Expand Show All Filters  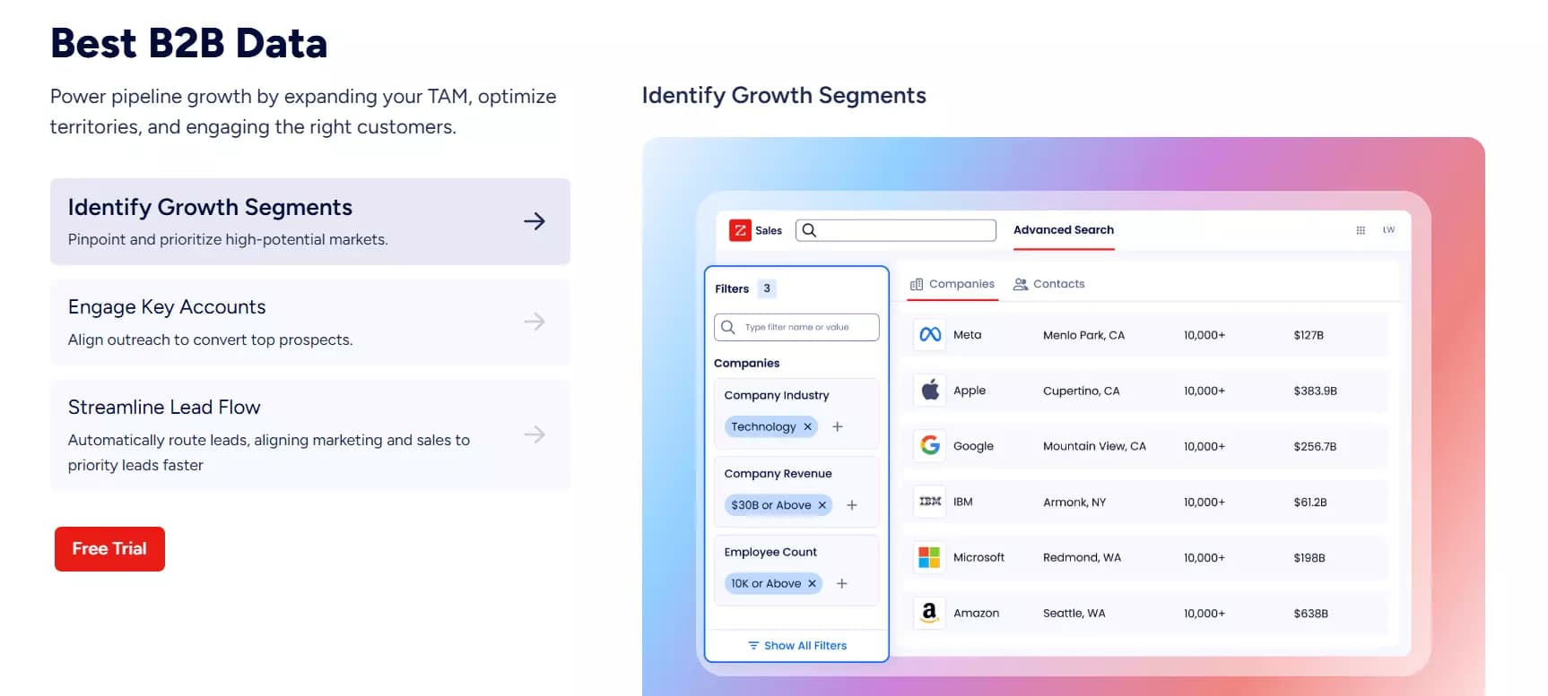[797, 646]
